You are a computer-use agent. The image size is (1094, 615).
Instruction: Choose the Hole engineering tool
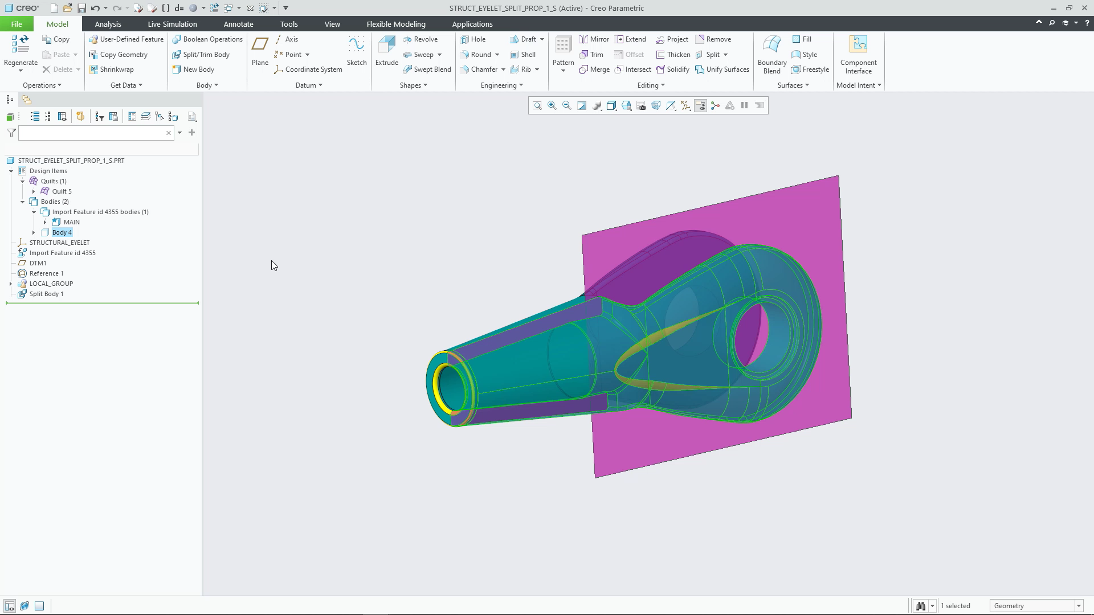(473, 39)
